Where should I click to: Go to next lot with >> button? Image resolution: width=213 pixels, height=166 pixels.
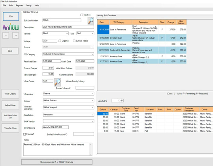[x=16, y=35]
